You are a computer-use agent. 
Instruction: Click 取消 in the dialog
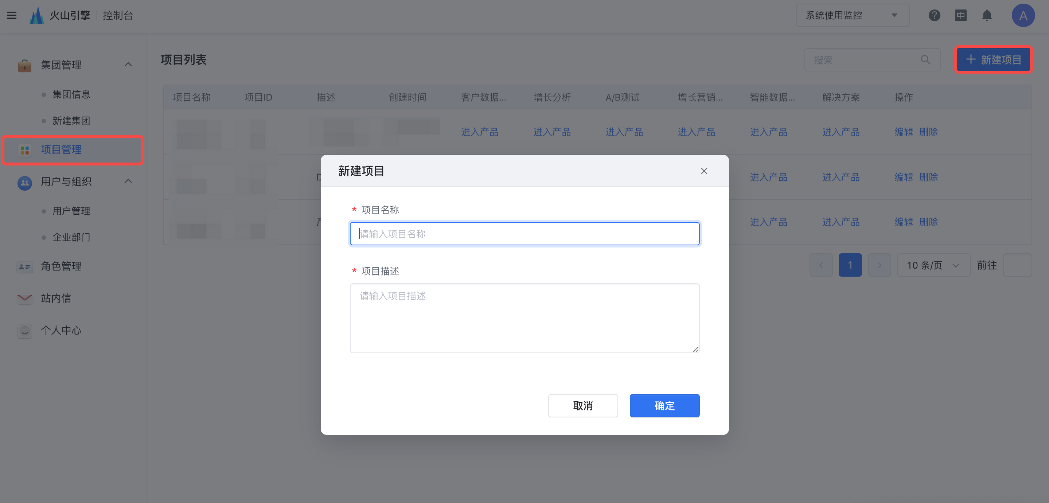point(583,406)
